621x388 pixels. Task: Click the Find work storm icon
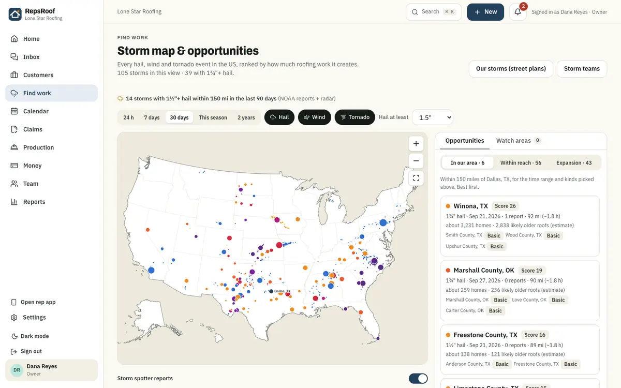tap(14, 93)
